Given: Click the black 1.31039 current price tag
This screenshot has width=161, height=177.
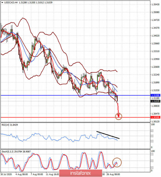Looking at the screenshot, I should coord(155,101).
